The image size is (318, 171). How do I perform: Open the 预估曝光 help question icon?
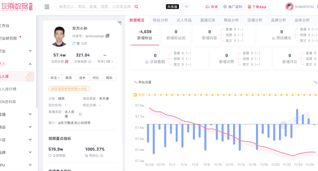pyautogui.click(x=273, y=38)
